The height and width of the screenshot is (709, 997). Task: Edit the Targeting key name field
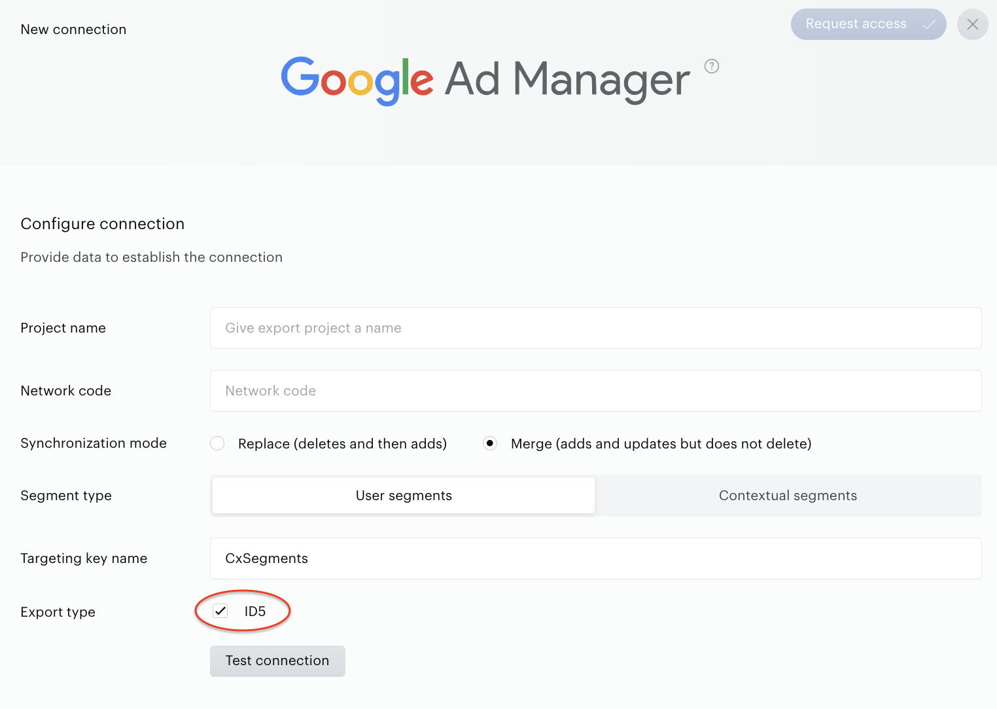(x=595, y=558)
